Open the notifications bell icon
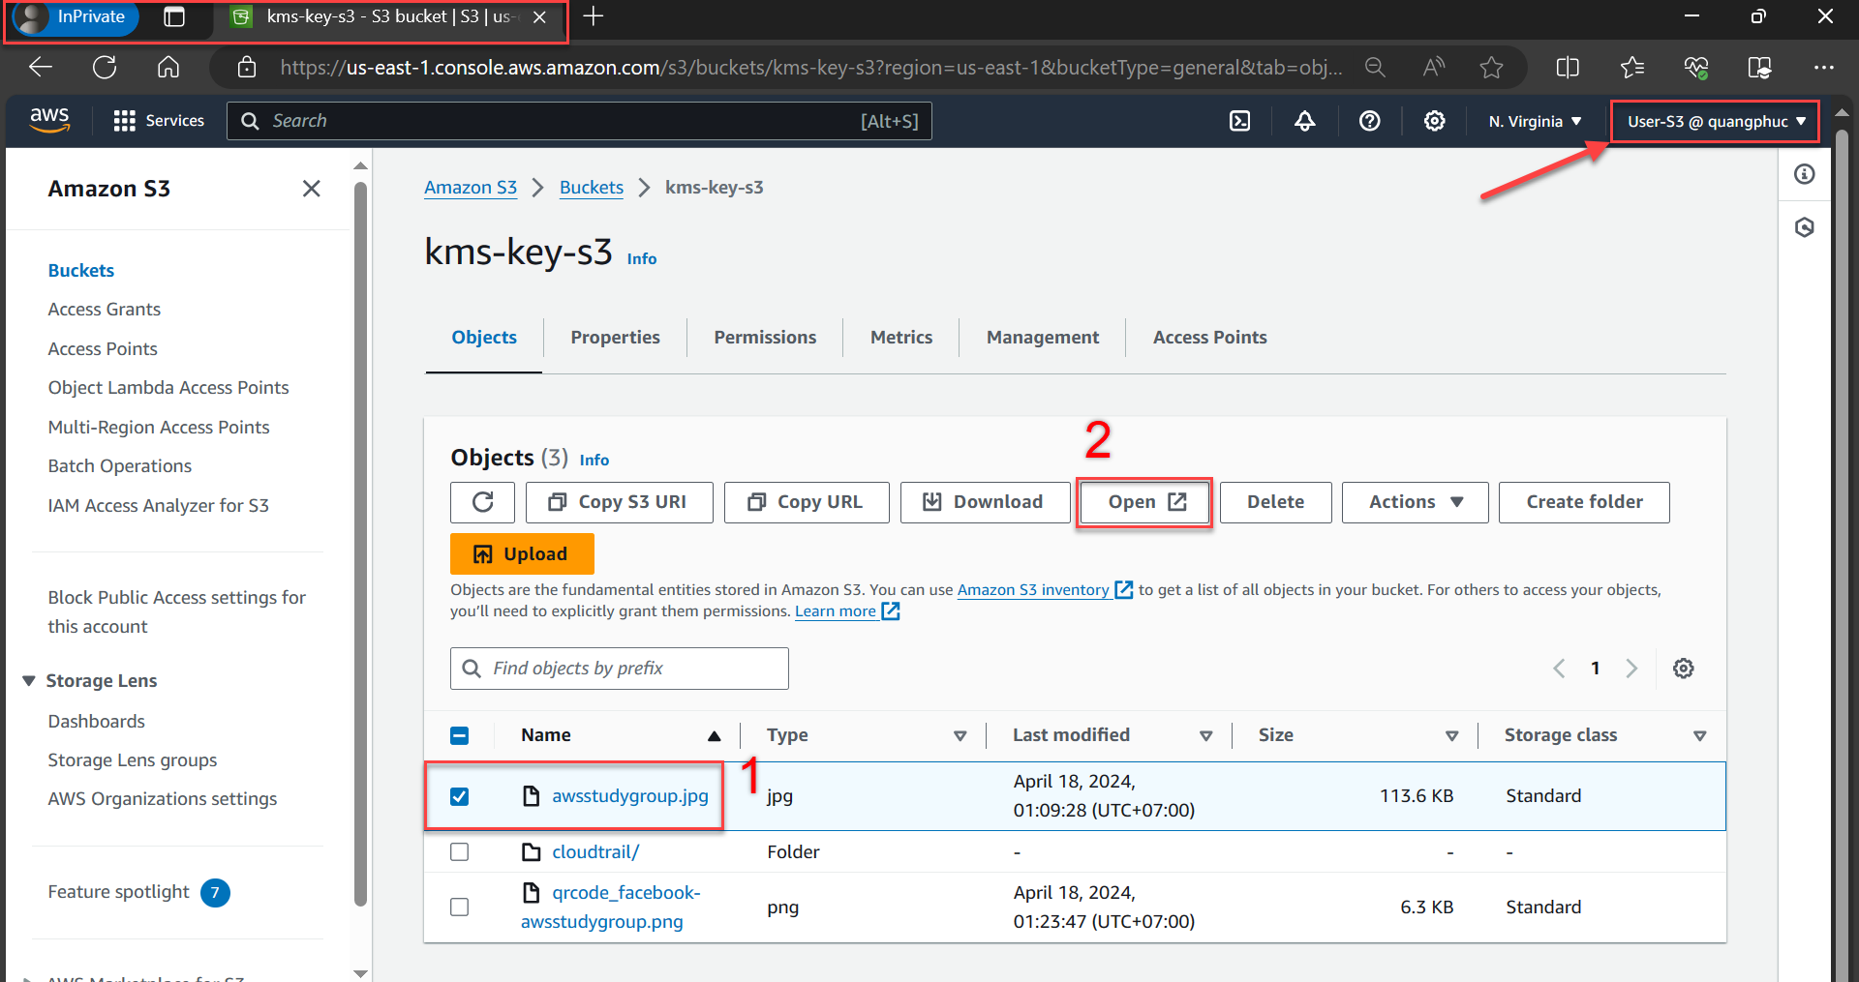Screen dimensions: 1859x982 pos(1304,121)
